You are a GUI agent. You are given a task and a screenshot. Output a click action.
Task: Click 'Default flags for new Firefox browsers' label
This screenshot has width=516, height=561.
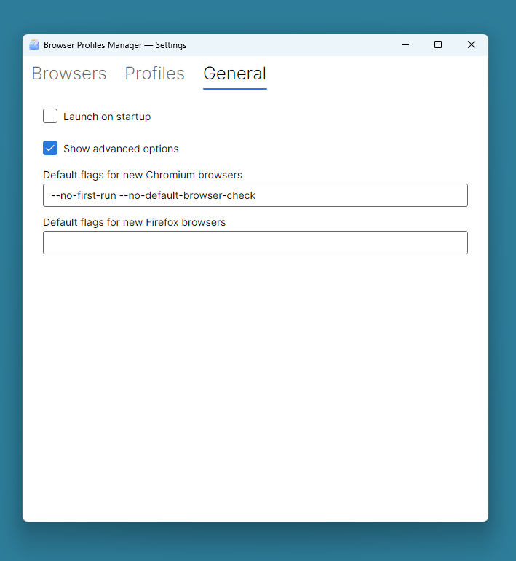(x=135, y=222)
